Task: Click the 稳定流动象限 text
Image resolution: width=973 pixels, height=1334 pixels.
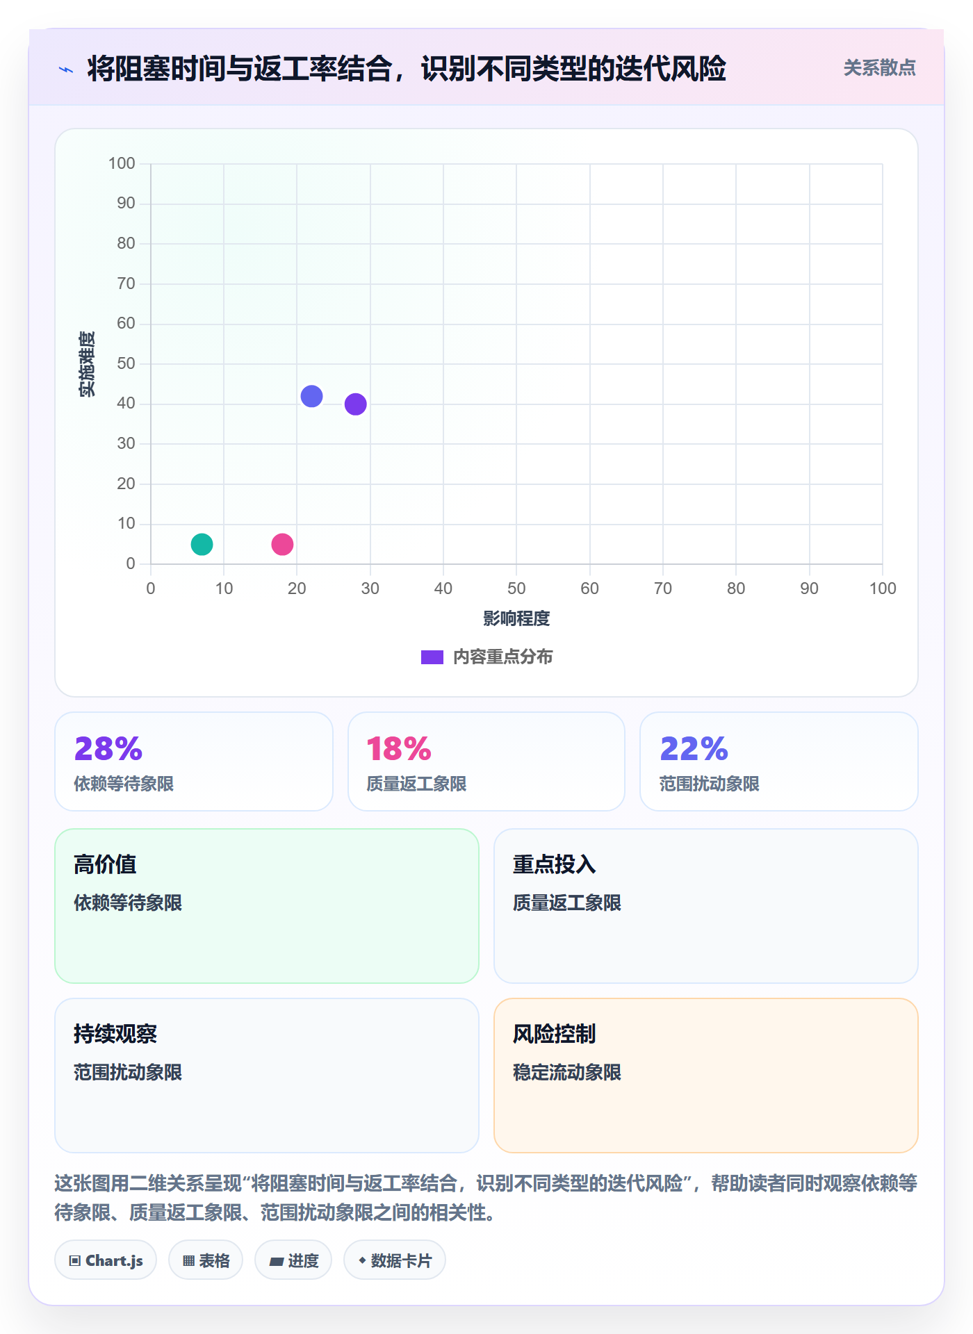Action: (567, 1073)
